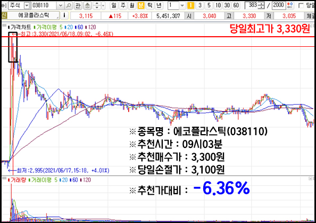Click the up/down arrow stepper after the round icon
This screenshot has width=316, height=223.
coord(96,5)
